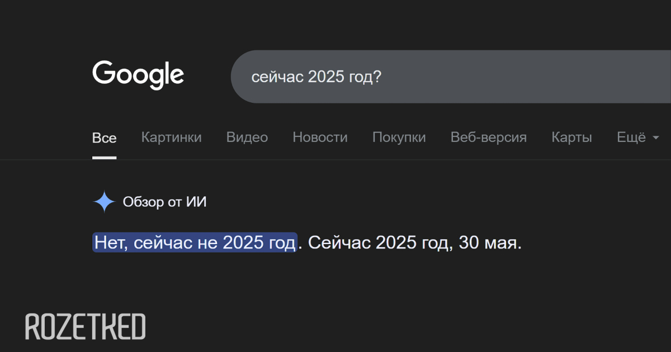671x352 pixels.
Task: Open the Веб-версия tab
Action: click(489, 137)
